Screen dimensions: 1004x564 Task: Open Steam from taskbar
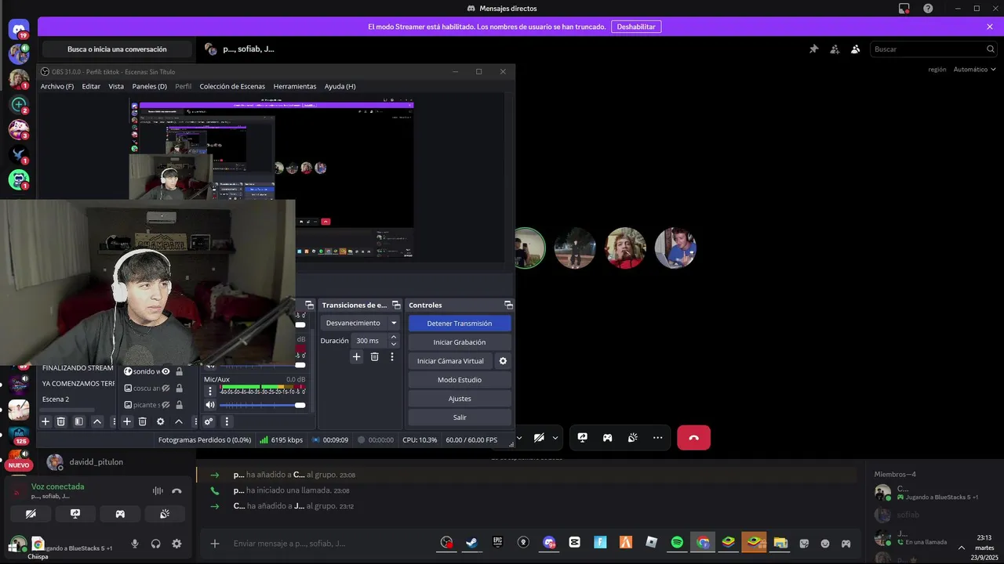click(471, 542)
